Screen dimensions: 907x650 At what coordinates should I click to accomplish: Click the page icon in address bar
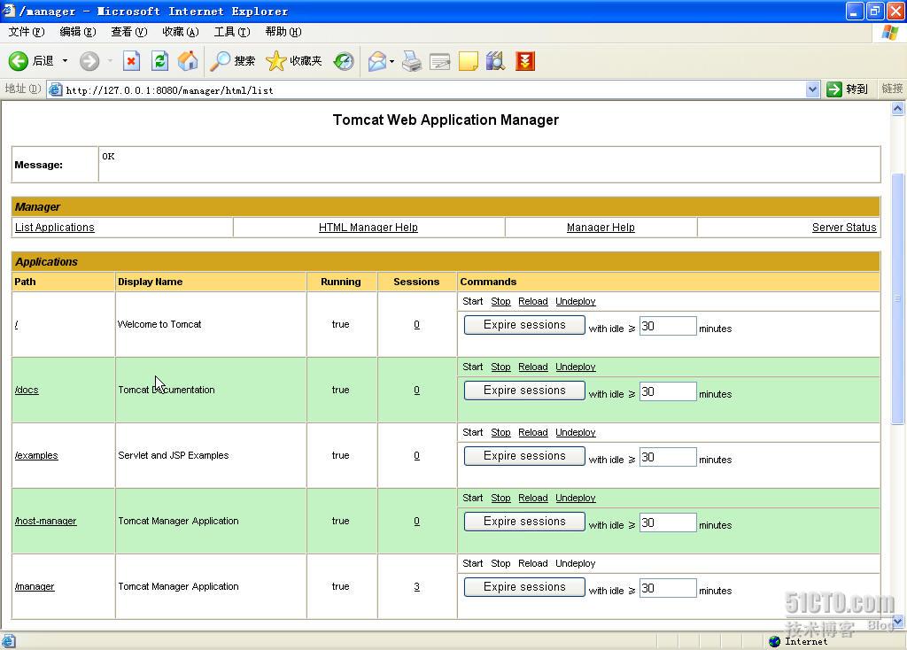pos(56,89)
